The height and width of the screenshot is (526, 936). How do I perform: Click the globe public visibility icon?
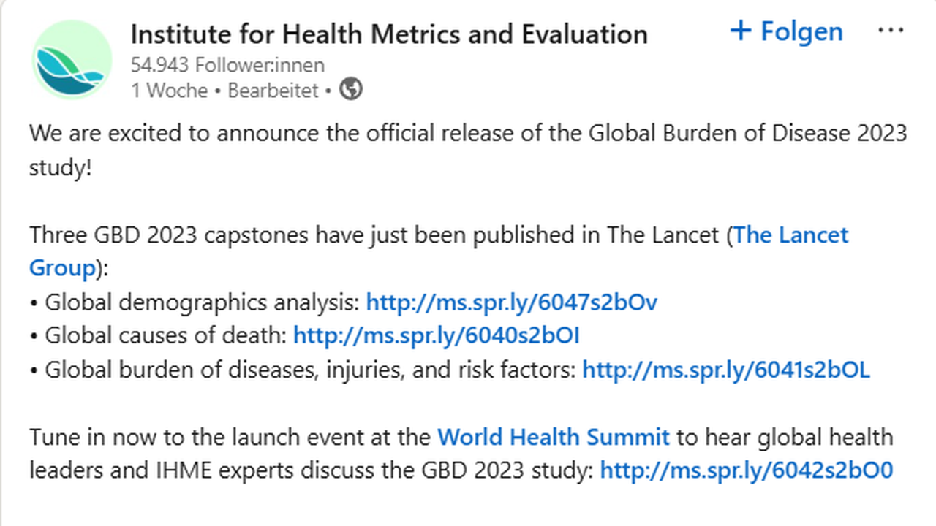[x=351, y=90]
